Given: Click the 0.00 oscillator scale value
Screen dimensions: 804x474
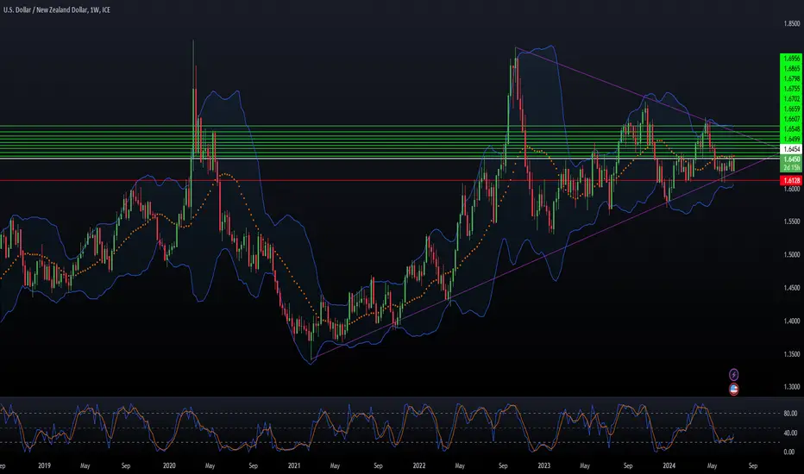Looking at the screenshot, I should (790, 452).
